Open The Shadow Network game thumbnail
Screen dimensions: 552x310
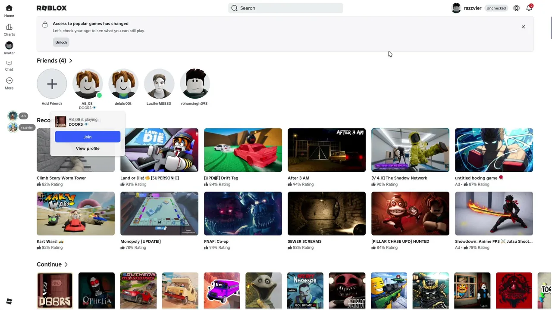(410, 150)
